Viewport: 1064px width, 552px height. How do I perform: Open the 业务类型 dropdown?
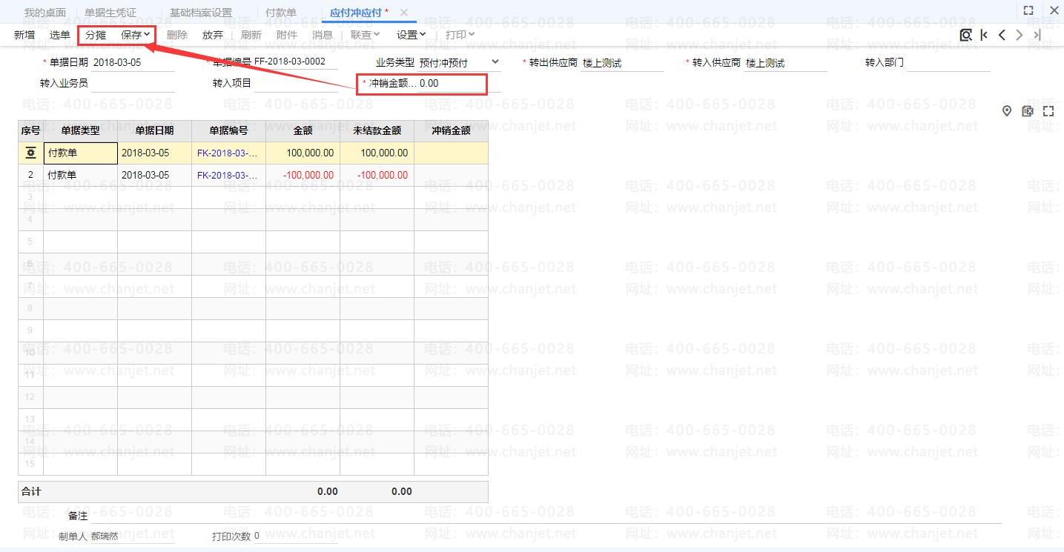coord(495,62)
